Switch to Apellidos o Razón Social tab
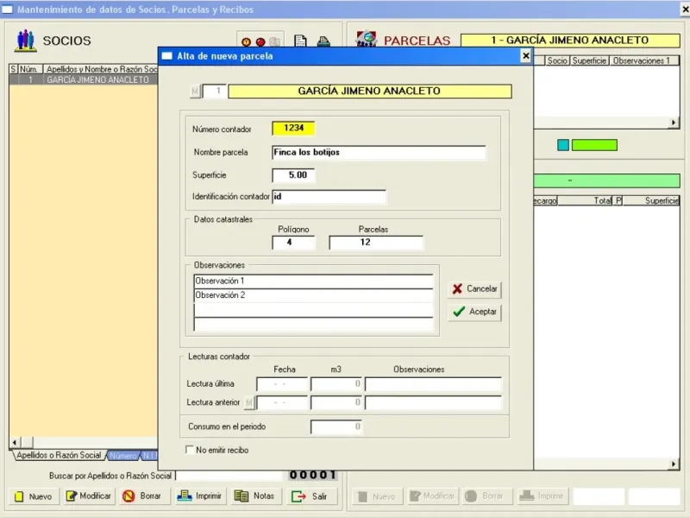 [59, 456]
